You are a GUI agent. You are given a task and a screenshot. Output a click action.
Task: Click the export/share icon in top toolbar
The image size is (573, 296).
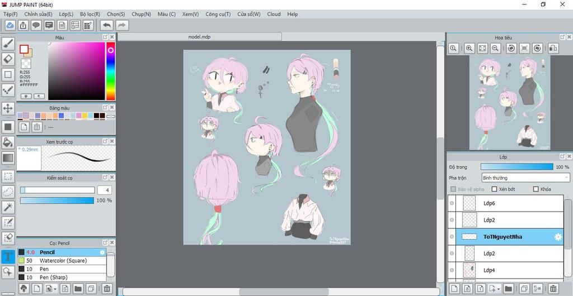coord(23,25)
